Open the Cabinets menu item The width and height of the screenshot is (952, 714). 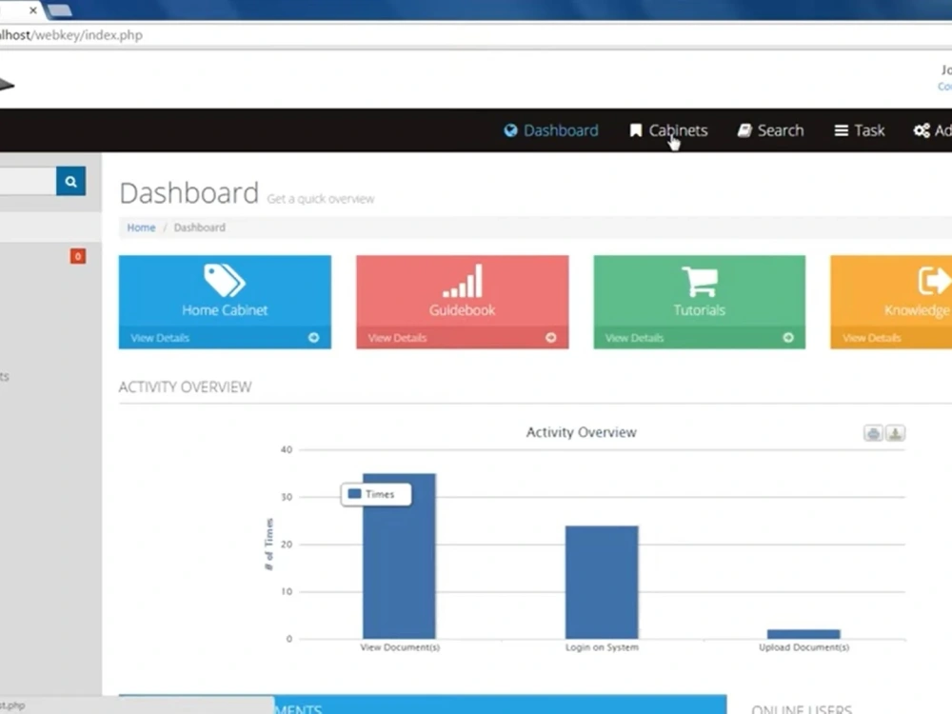point(668,130)
